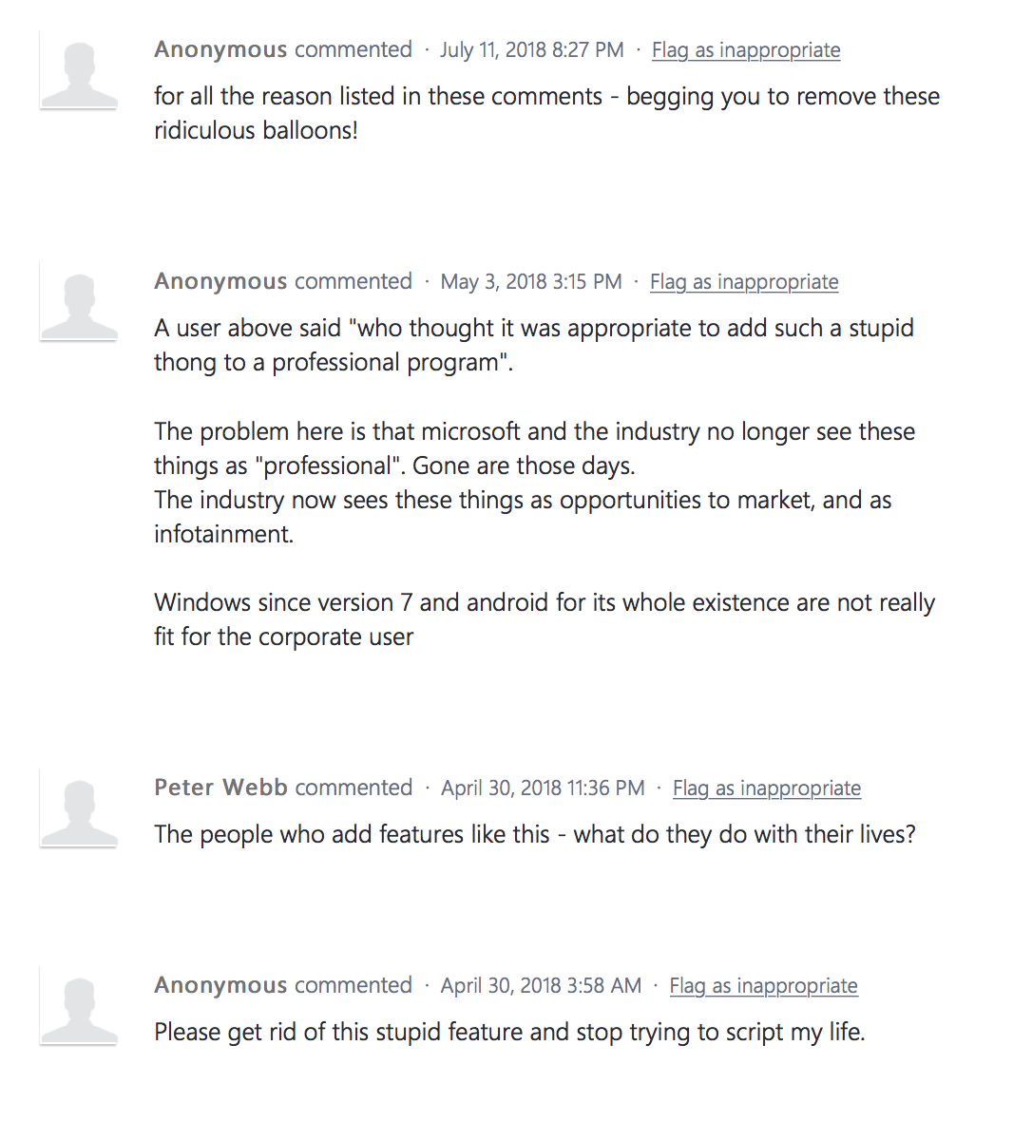Flag the April 30 3:58 AM comment as inappropriate
This screenshot has height=1121, width=1013.
763,986
